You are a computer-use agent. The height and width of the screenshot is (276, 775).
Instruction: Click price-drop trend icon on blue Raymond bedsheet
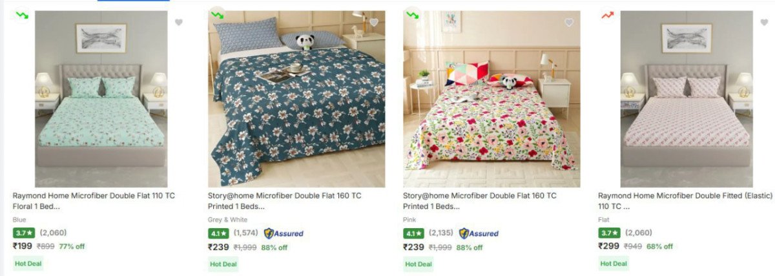coord(23,14)
